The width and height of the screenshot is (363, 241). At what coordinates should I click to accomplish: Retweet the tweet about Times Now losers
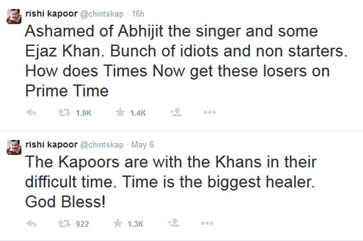[x=64, y=113]
